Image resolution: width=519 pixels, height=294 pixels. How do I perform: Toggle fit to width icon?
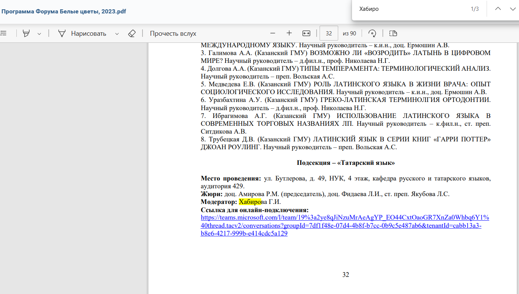point(306,33)
